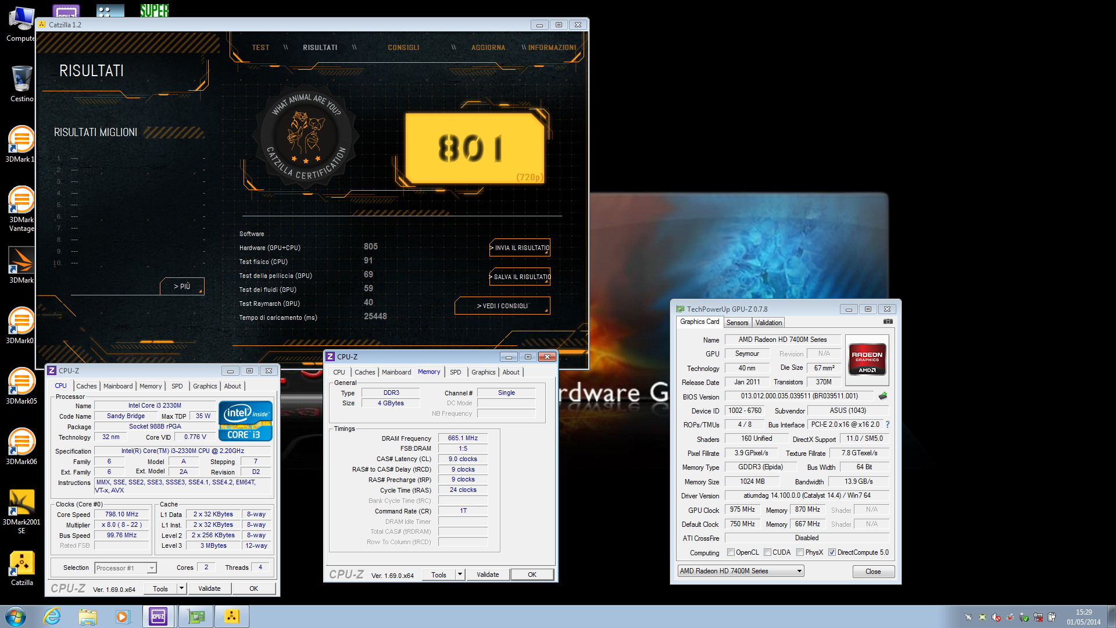Click the Core Speed 798.10 MHz field

click(121, 515)
